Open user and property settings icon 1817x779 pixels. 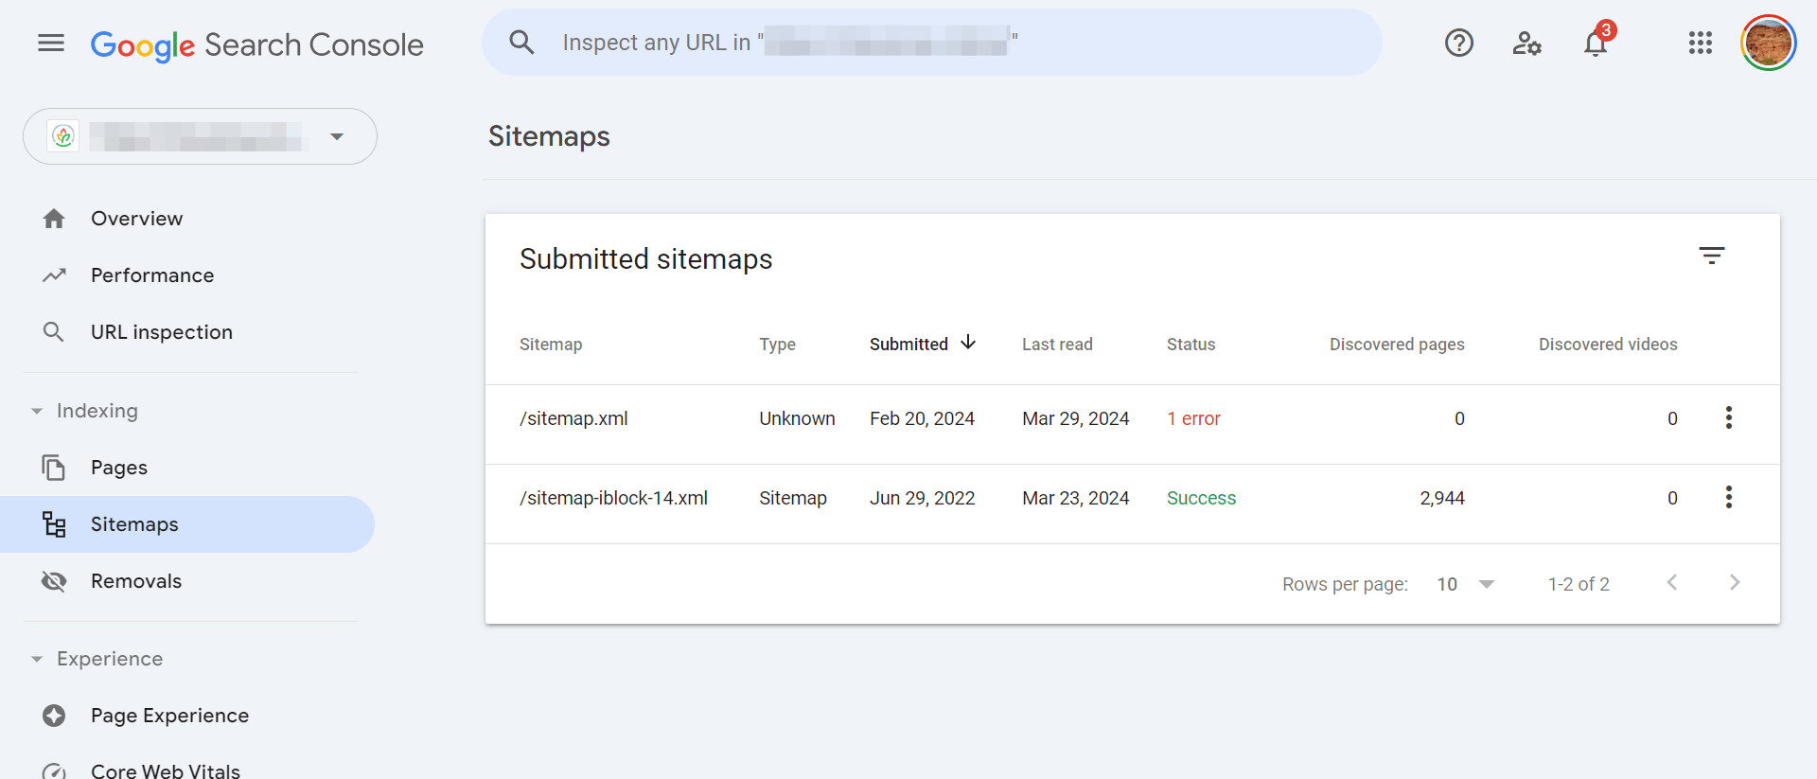(1526, 43)
